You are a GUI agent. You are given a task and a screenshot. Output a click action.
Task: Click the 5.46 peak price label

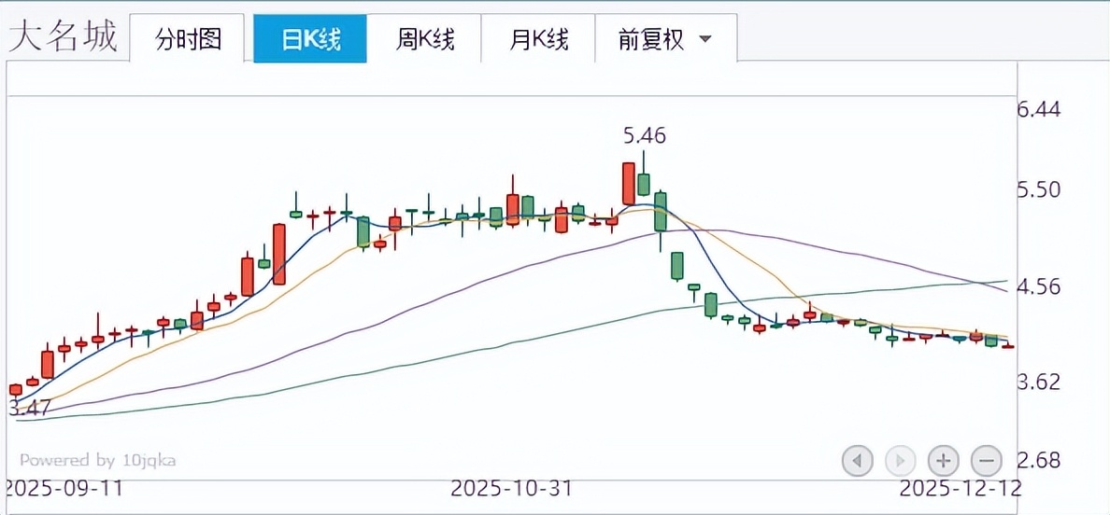[x=645, y=136]
